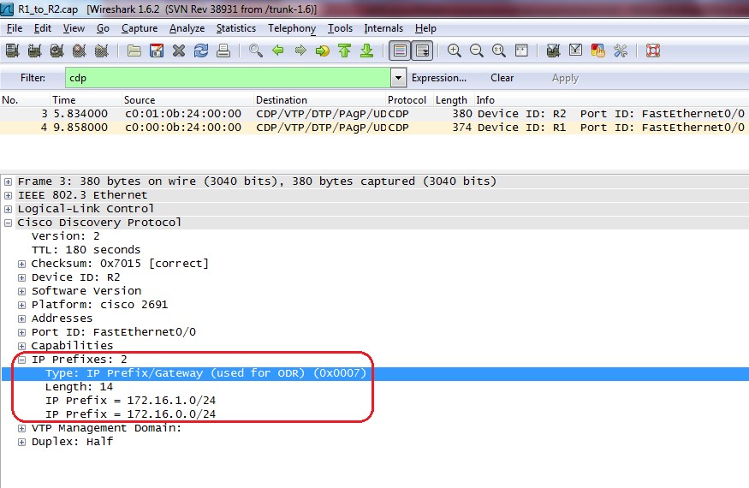Screen dimensions: 749x488
Task: Open the Statistics menu
Action: (236, 28)
